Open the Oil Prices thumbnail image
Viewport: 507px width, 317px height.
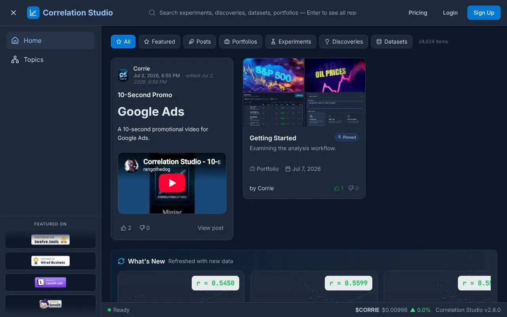pos(335,75)
